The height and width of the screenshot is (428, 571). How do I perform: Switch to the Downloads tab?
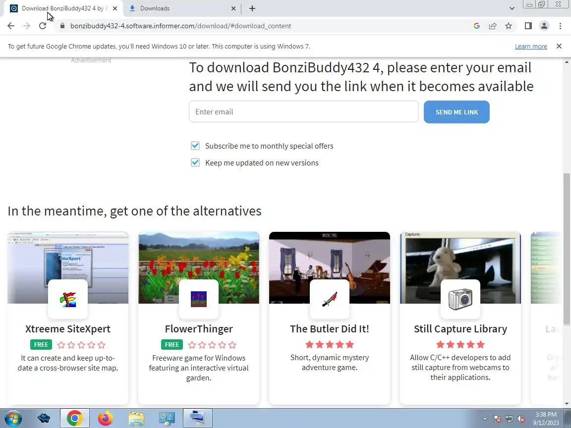click(182, 8)
